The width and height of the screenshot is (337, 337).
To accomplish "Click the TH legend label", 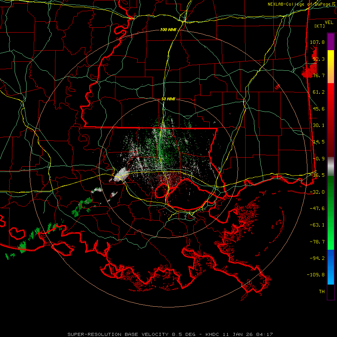I will coord(322,291).
